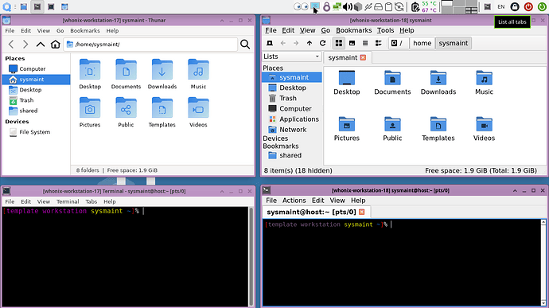Image resolution: width=549 pixels, height=308 pixels.
Task: Click the Qubes updates sync tray icon
Action: click(x=399, y=6)
